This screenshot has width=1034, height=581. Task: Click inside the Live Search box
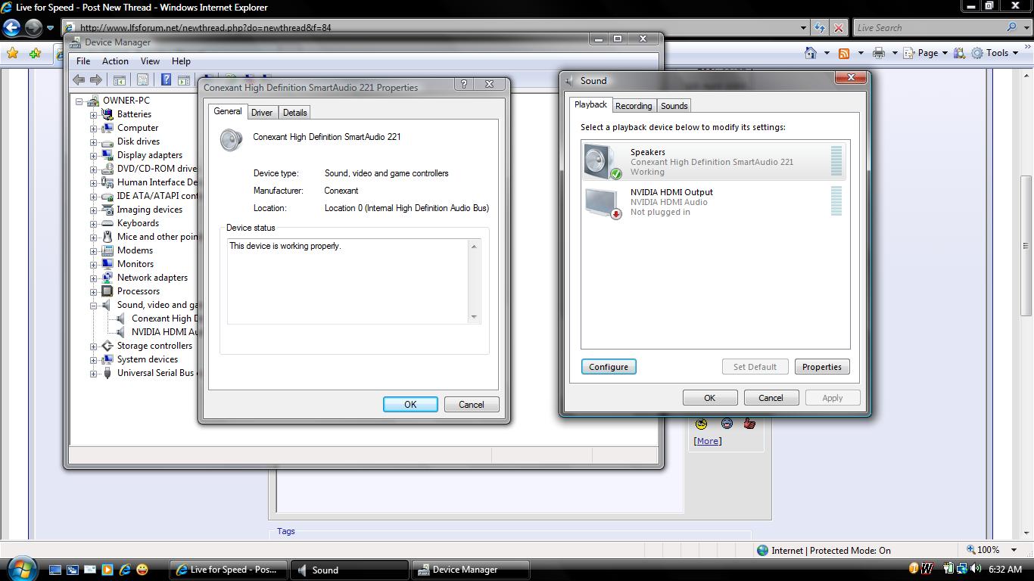[x=929, y=28]
